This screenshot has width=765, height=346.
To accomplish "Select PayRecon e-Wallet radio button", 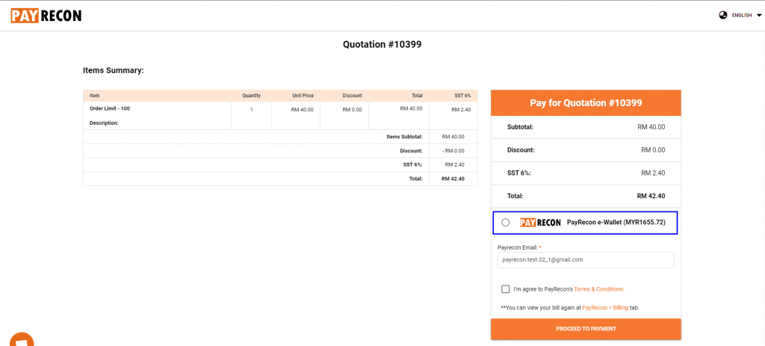I will tap(506, 223).
